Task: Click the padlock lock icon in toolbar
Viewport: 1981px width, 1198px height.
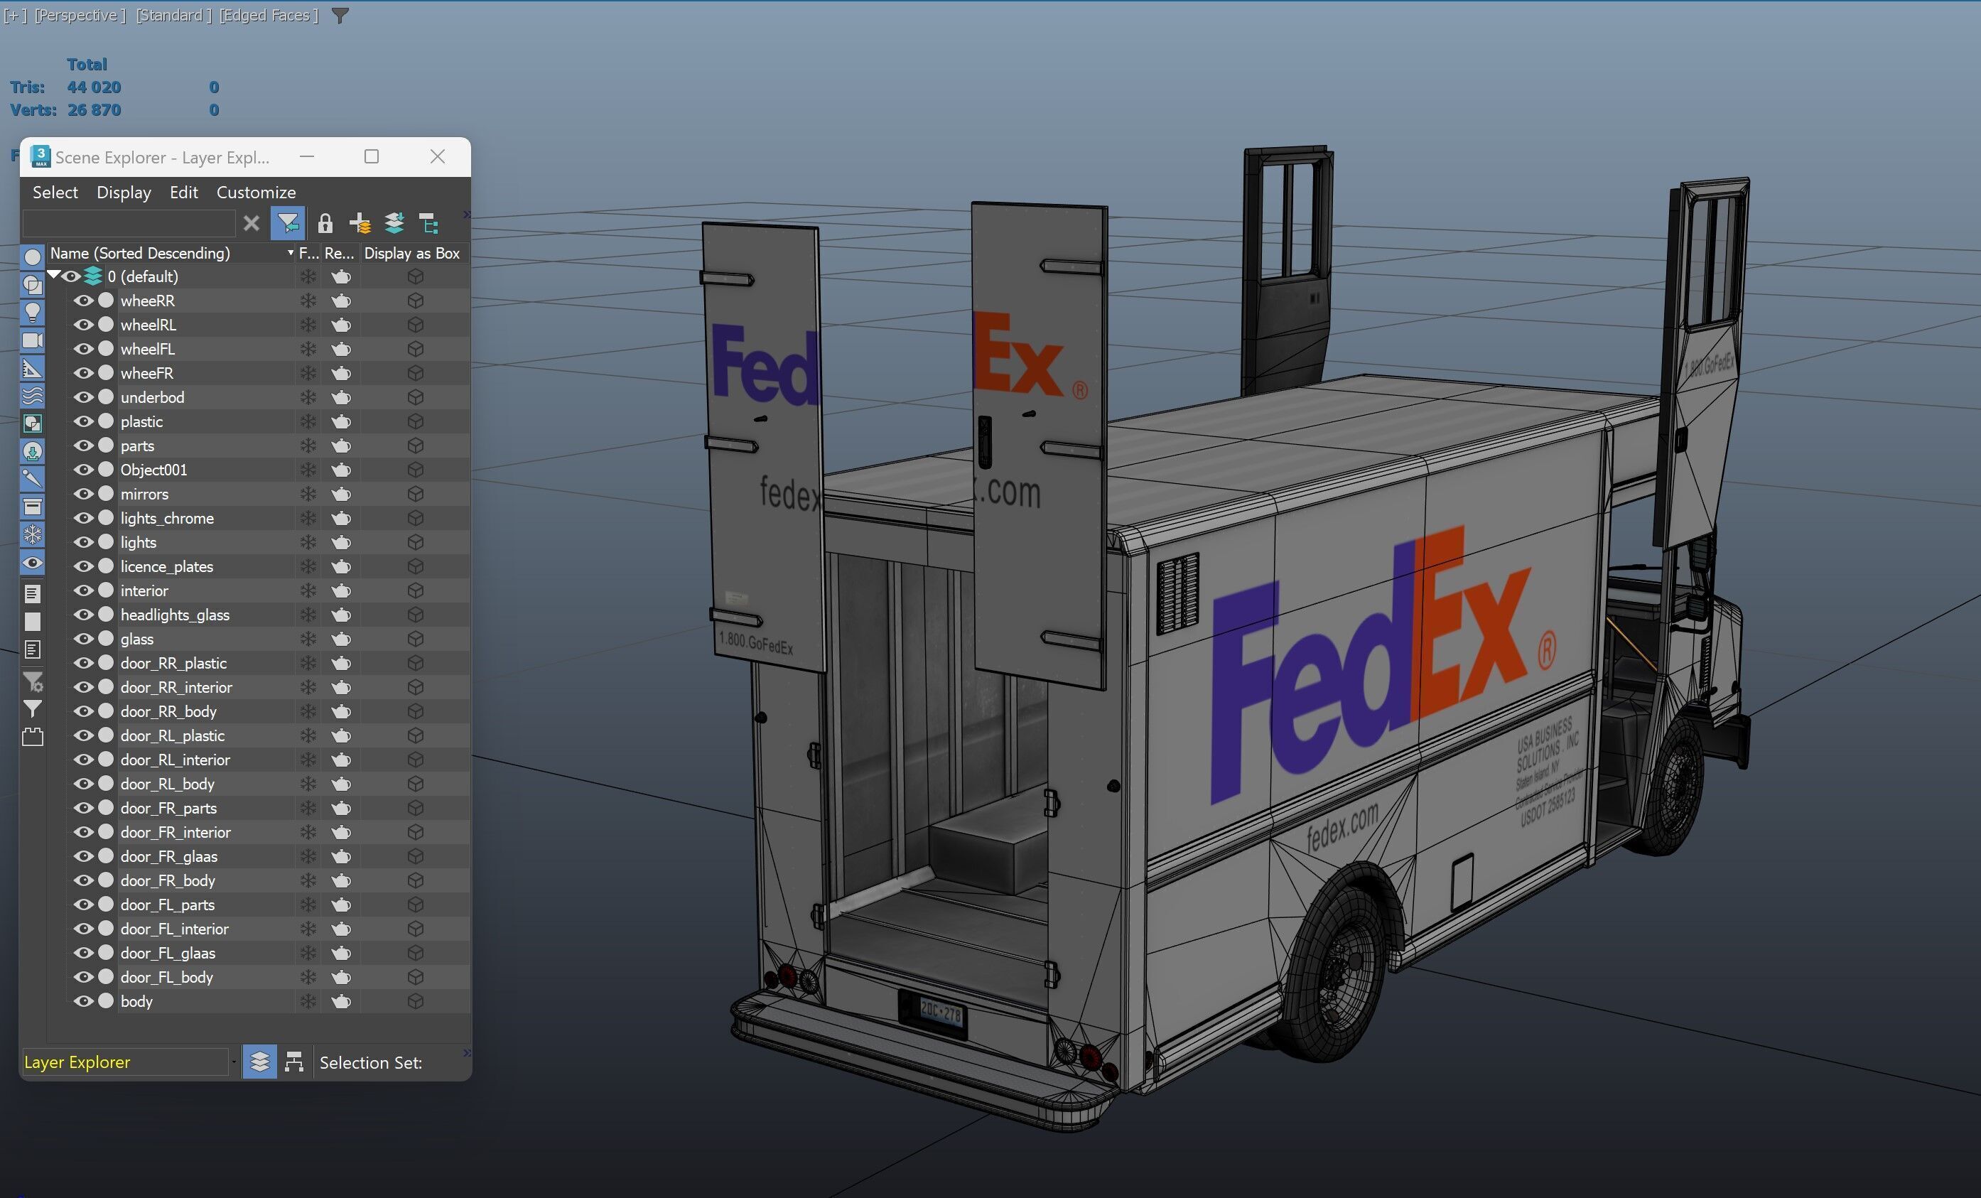Action: [325, 222]
